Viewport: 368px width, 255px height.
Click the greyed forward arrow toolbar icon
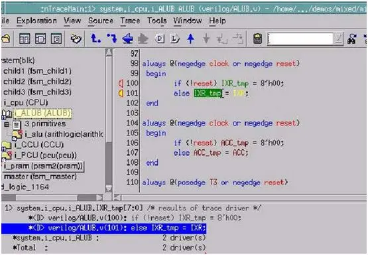click(143, 39)
